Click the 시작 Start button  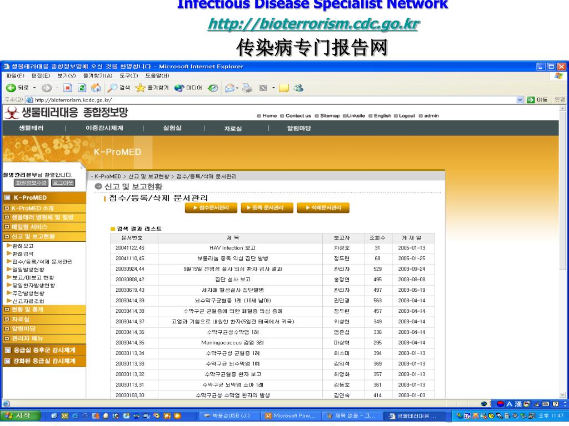pos(20,416)
